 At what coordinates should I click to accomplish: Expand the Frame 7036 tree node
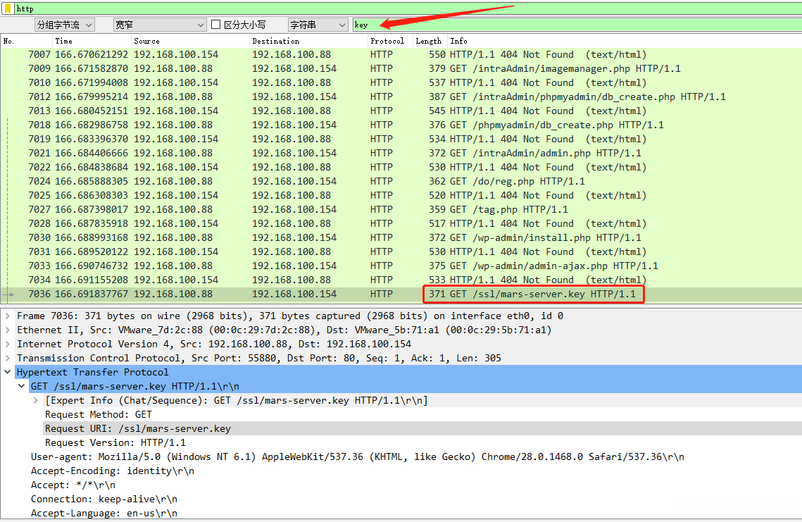[8, 316]
